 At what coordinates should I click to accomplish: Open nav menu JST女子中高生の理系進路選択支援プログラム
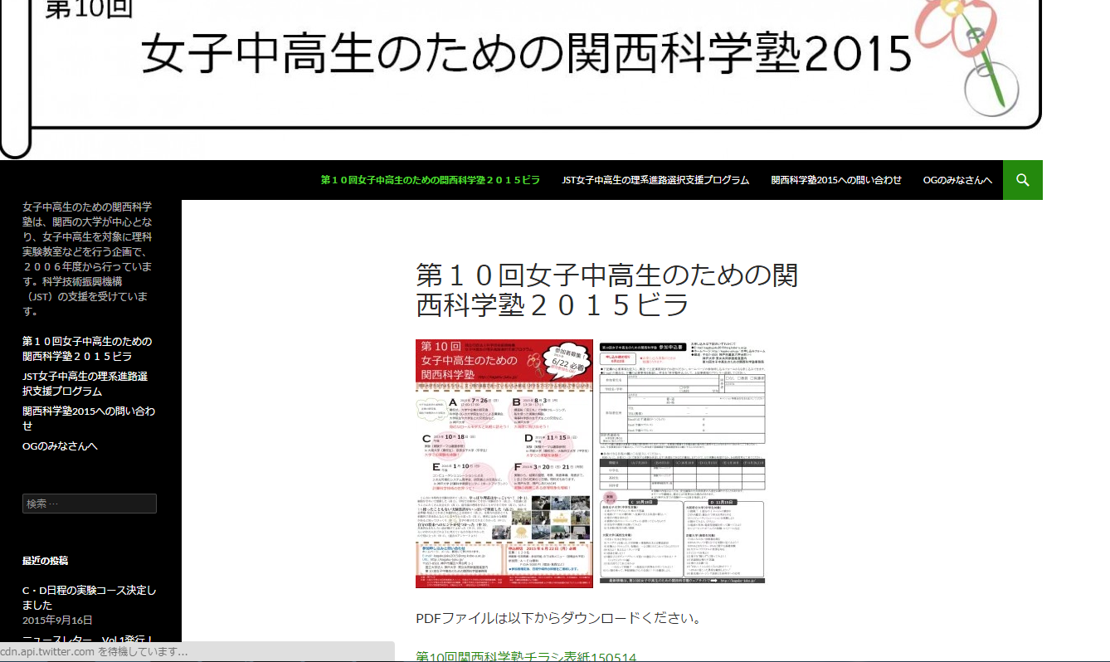[655, 180]
